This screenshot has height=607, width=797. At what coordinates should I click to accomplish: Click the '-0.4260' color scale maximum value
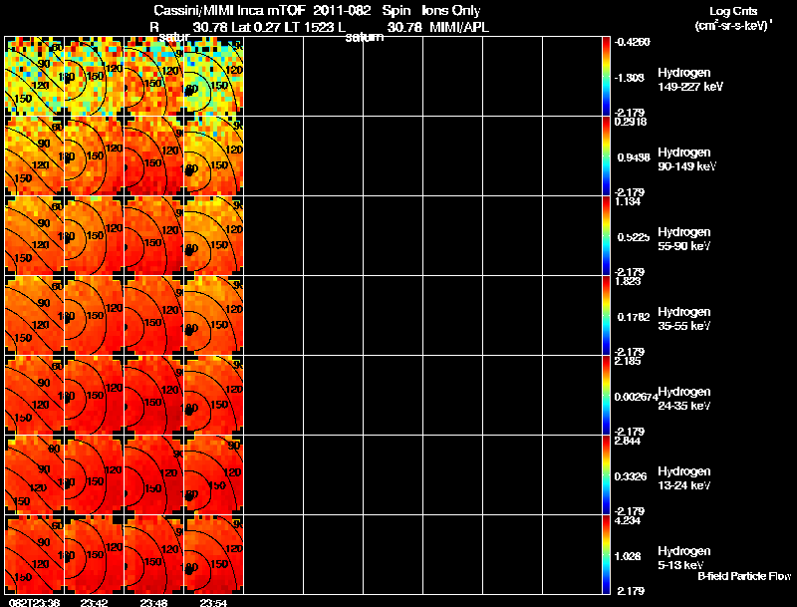coord(632,42)
